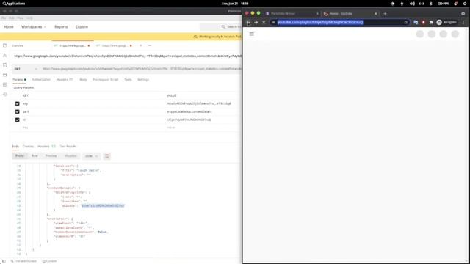Click the highlighted uploads playlist ID value
Viewport: 470px width, 264px height.
point(103,205)
